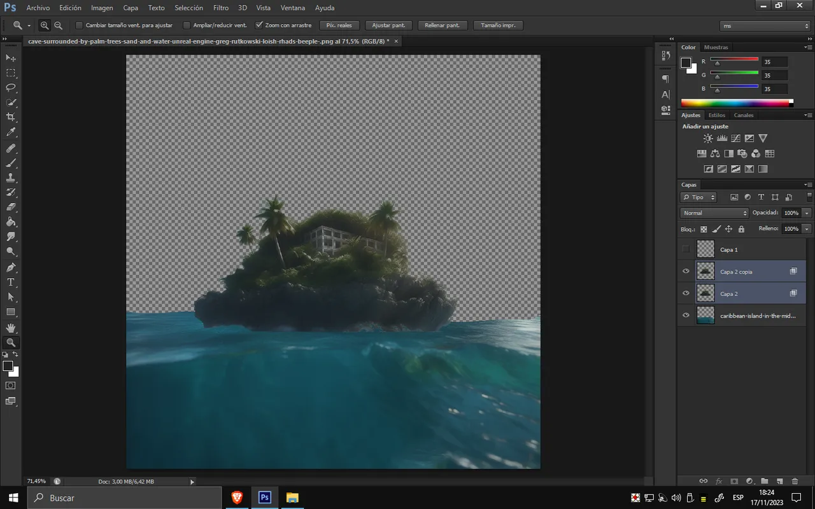The width and height of the screenshot is (815, 509).
Task: Toggle Quick Mask mode icon
Action: pos(11,386)
